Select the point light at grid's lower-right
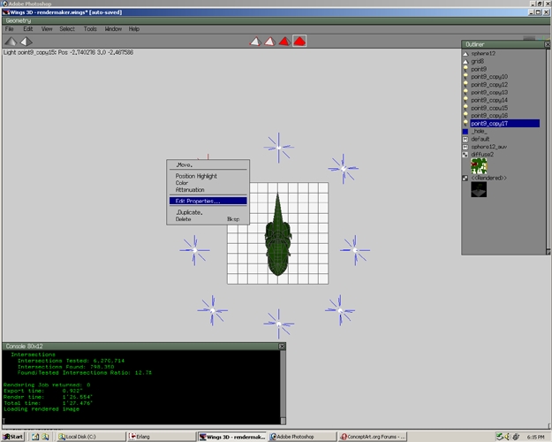Image resolution: width=552 pixels, height=442 pixels. click(x=340, y=310)
